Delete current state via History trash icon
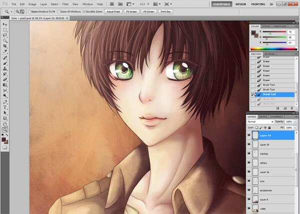This screenshot has width=300, height=214. pos(291,108)
